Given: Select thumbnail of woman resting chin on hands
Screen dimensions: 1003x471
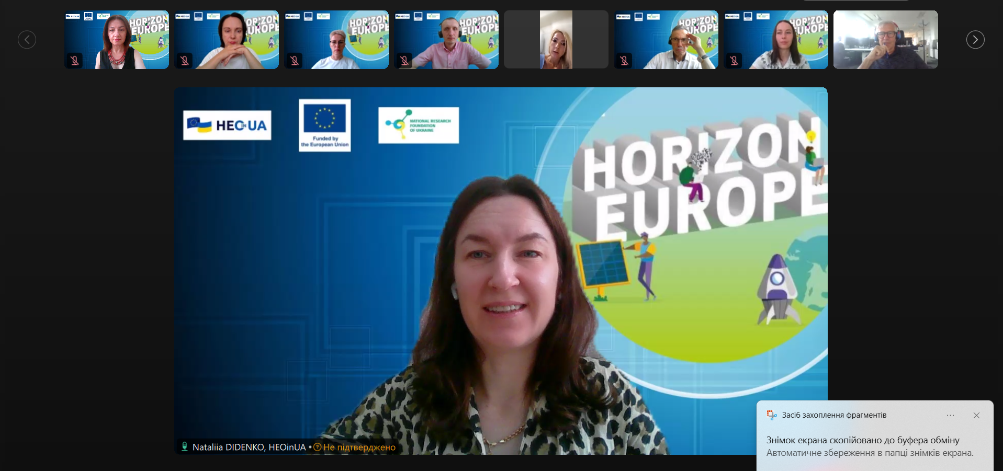Looking at the screenshot, I should click(x=227, y=40).
